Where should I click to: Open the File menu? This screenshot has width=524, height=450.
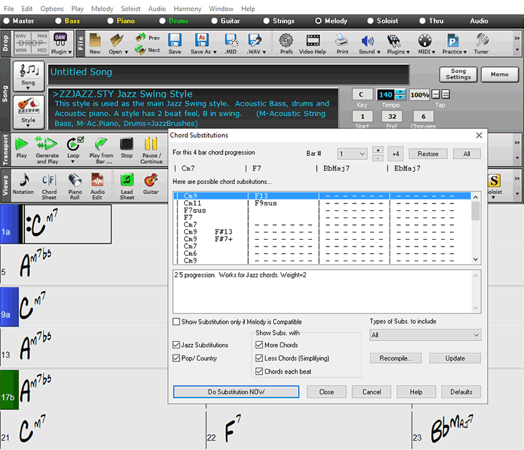pos(9,9)
